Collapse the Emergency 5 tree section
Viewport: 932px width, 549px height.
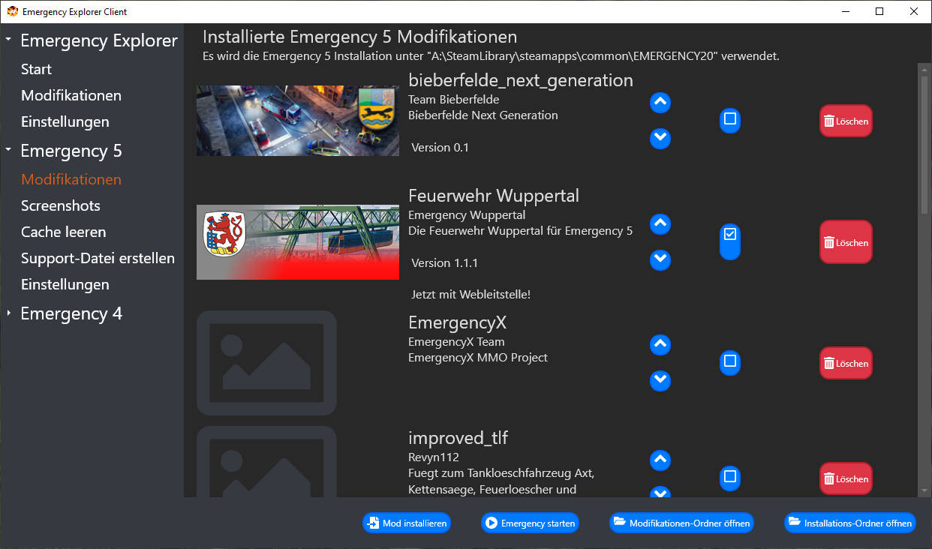pyautogui.click(x=8, y=149)
